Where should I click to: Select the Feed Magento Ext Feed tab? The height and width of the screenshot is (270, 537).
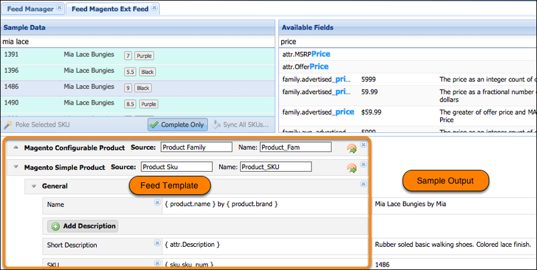coord(110,9)
